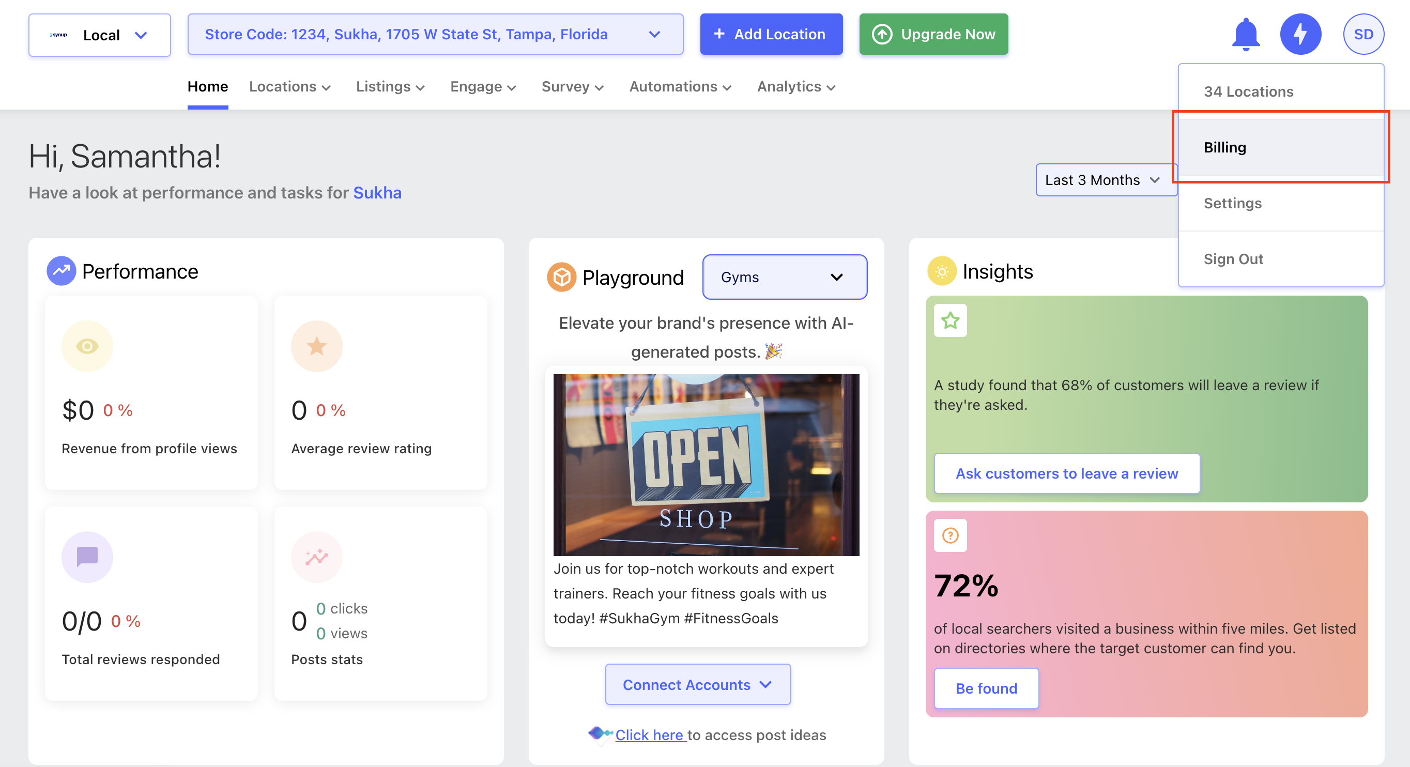1410x767 pixels.
Task: Open the notifications bell
Action: pyautogui.click(x=1245, y=35)
